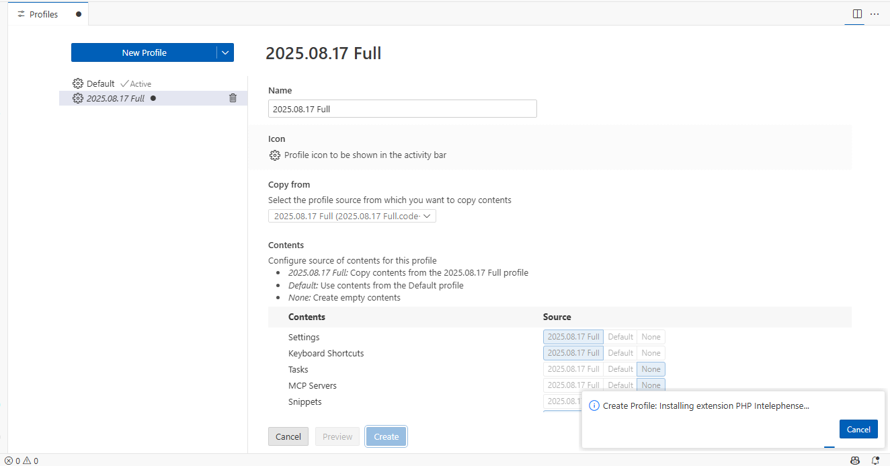Delete the 2025.08.17 Full profile with trash icon
Viewport: 890px width, 466px height.
(x=233, y=98)
